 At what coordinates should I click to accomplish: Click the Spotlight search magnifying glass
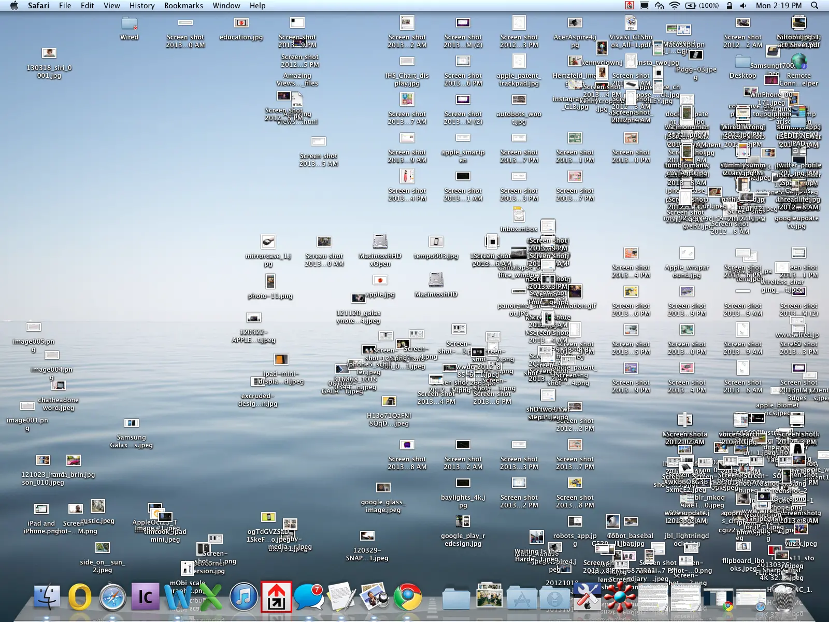pos(814,6)
